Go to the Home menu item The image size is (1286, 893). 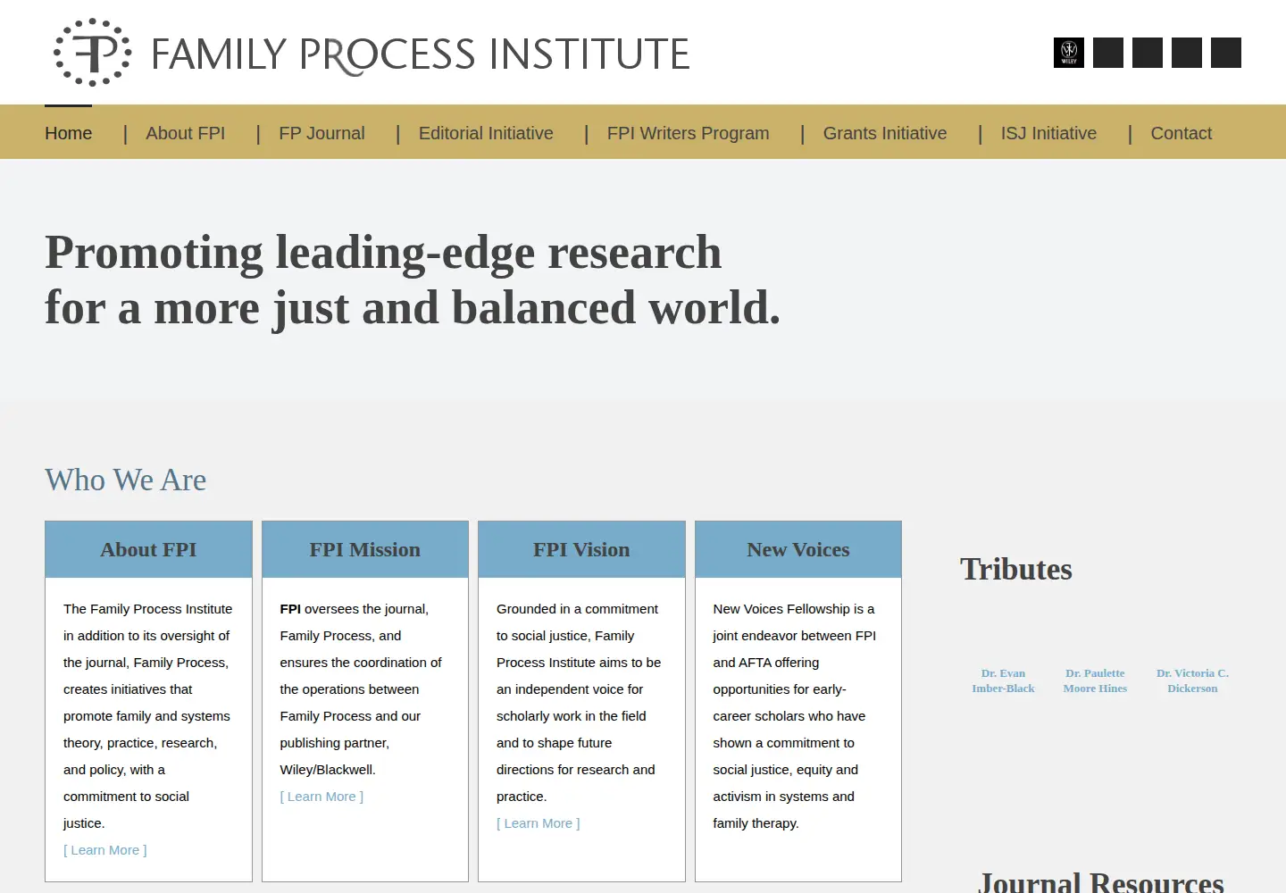(x=69, y=133)
